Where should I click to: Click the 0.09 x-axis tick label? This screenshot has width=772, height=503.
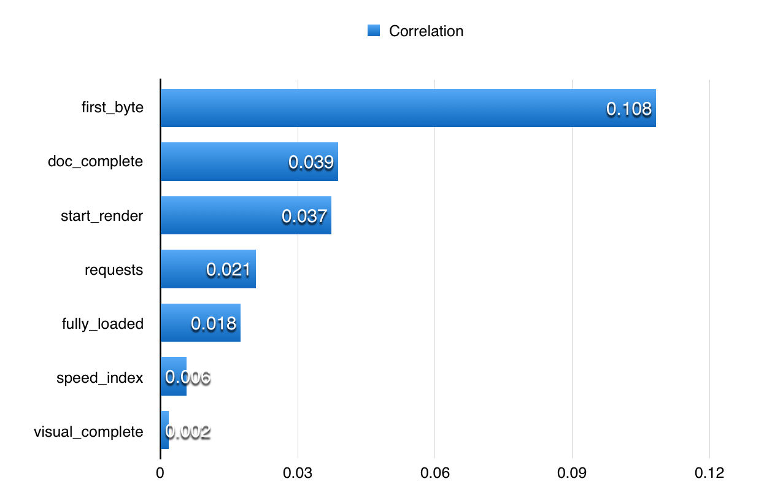(x=572, y=474)
